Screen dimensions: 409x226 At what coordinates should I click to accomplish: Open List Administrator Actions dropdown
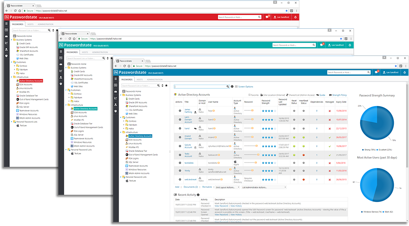pyautogui.click(x=264, y=187)
